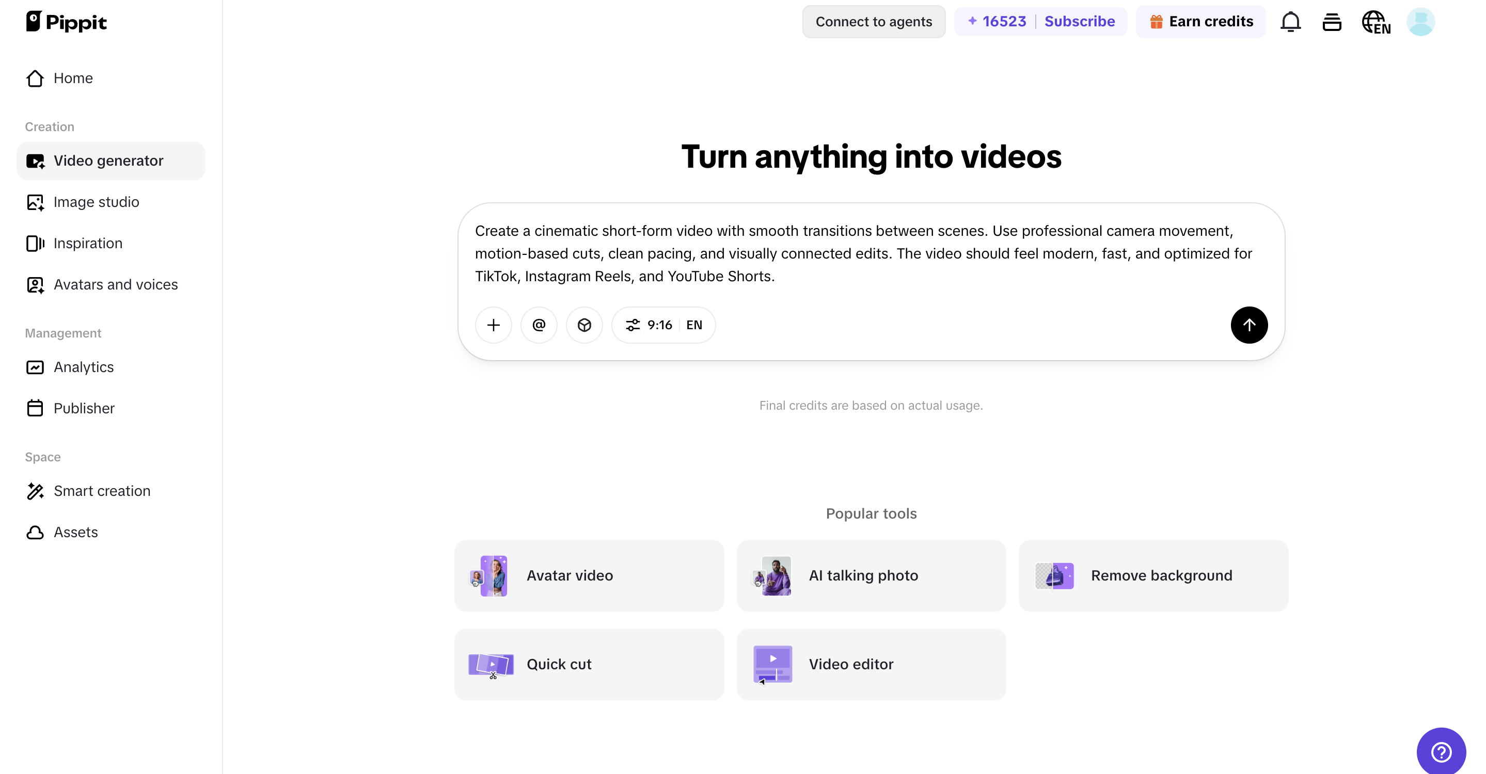This screenshot has height=774, width=1486.
Task: Click the Publisher calendar icon
Action: coord(35,408)
